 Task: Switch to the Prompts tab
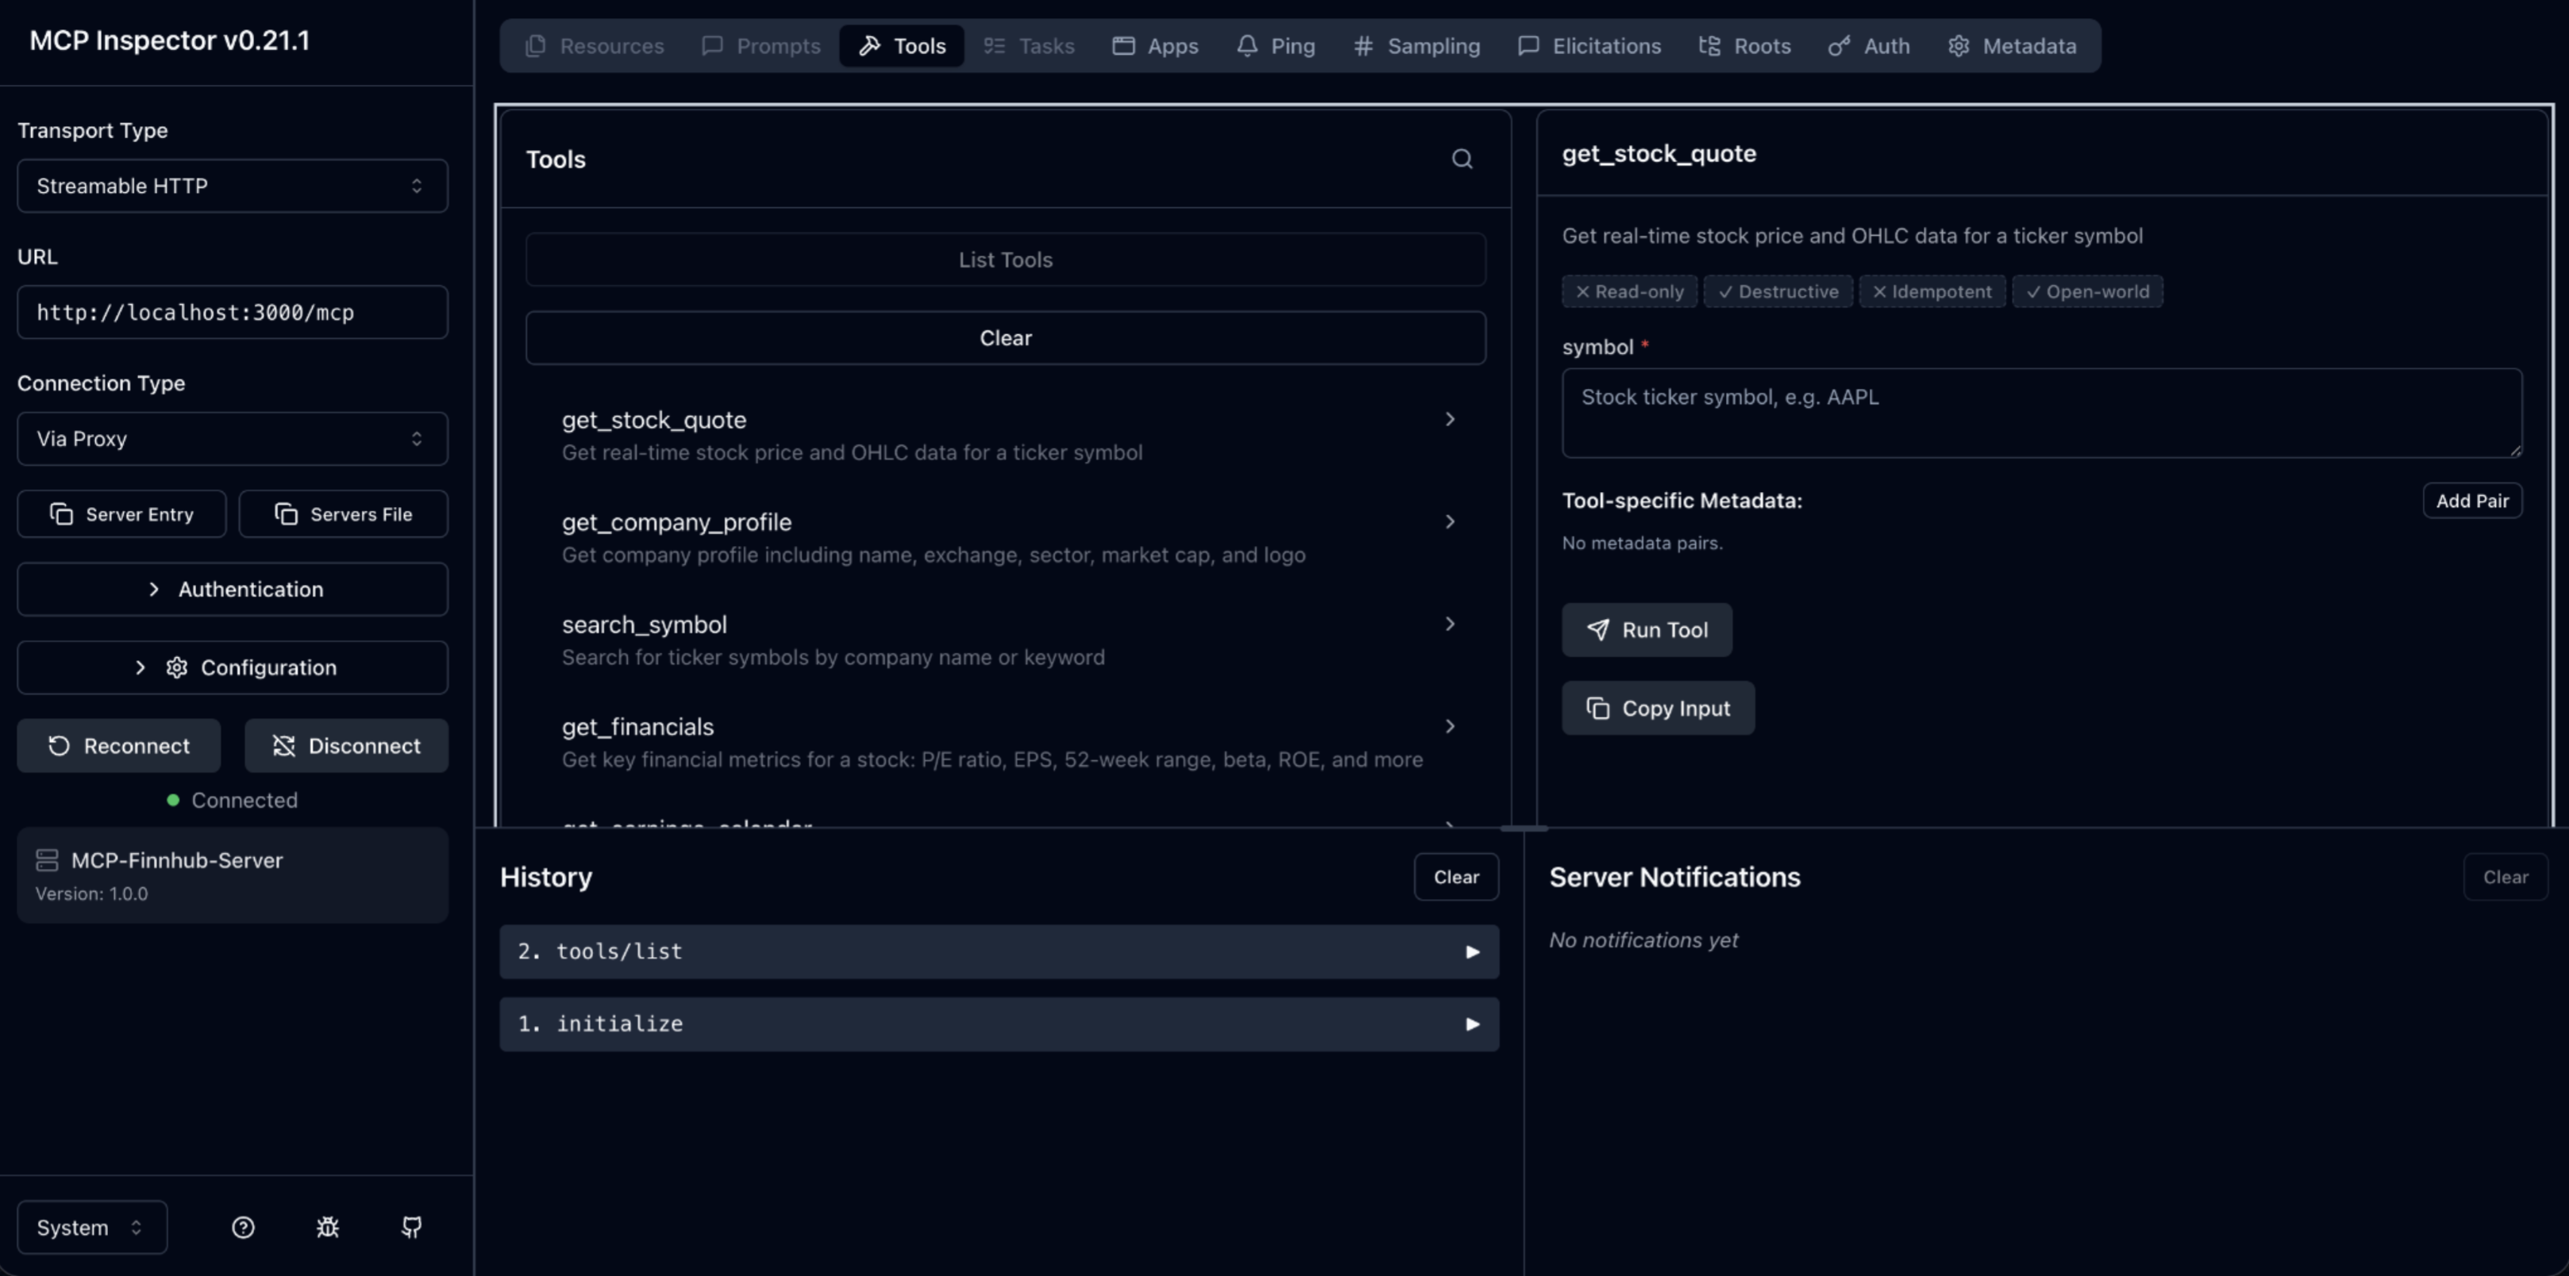tap(761, 46)
